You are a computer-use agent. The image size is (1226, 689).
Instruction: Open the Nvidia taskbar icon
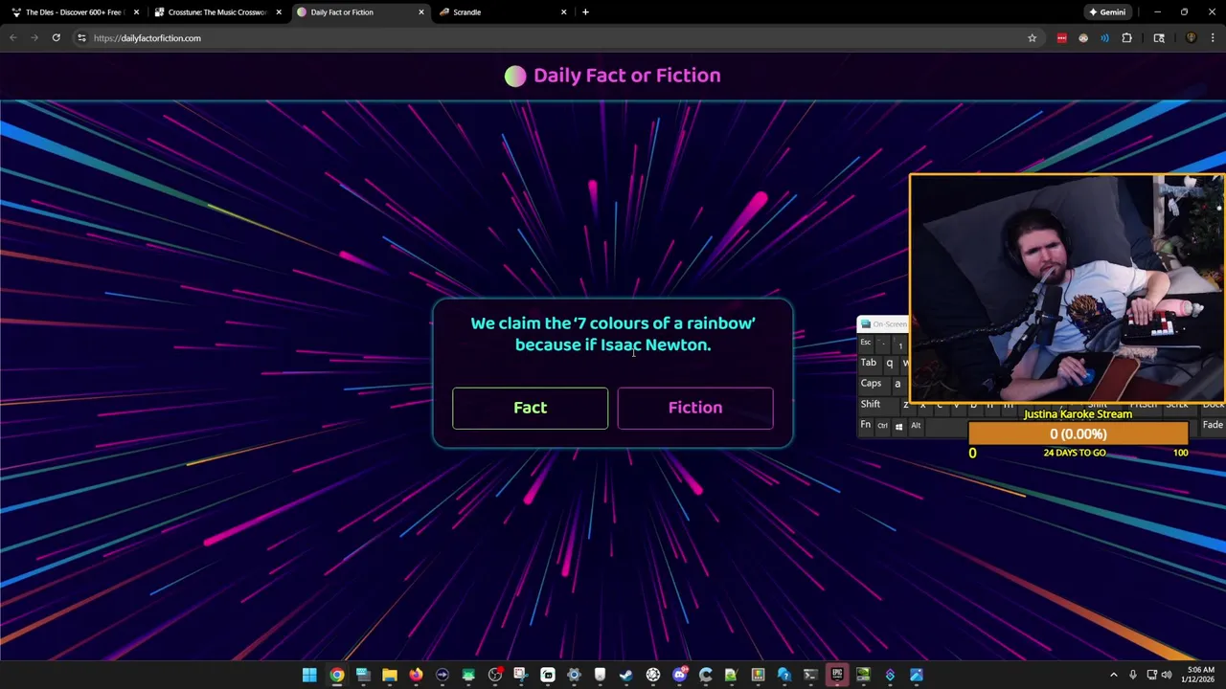point(863,676)
